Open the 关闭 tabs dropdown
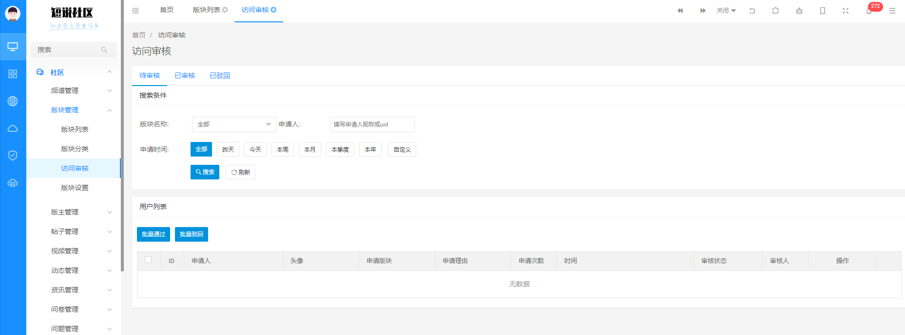 [726, 10]
